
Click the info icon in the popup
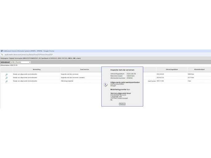tap(105, 85)
